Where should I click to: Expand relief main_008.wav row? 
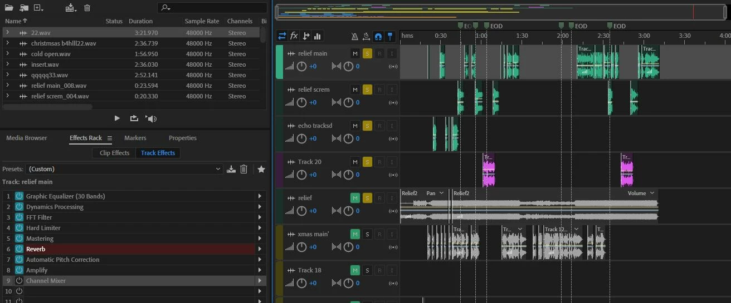(x=7, y=86)
